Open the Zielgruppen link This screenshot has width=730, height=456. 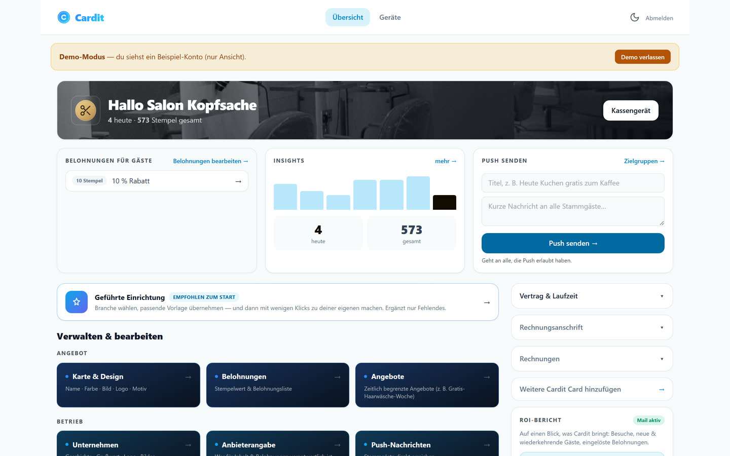click(x=644, y=161)
